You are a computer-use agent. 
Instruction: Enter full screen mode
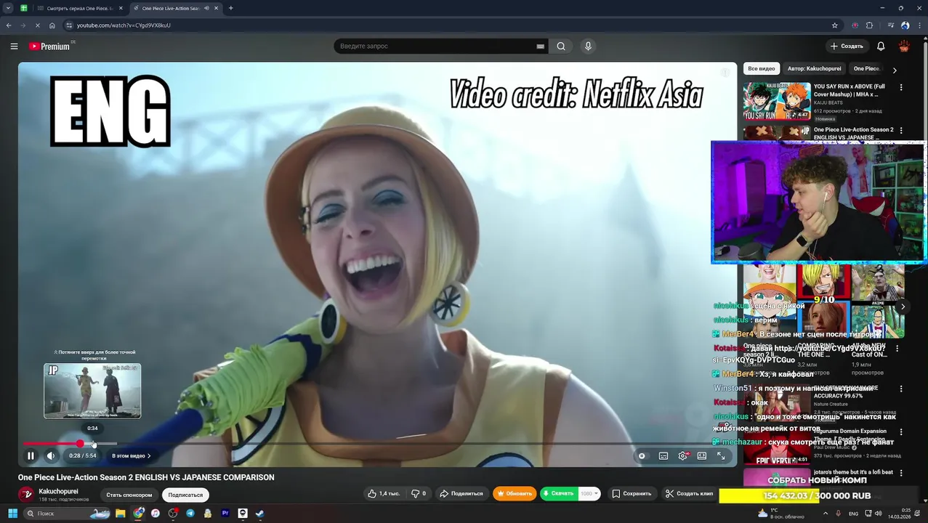721,455
